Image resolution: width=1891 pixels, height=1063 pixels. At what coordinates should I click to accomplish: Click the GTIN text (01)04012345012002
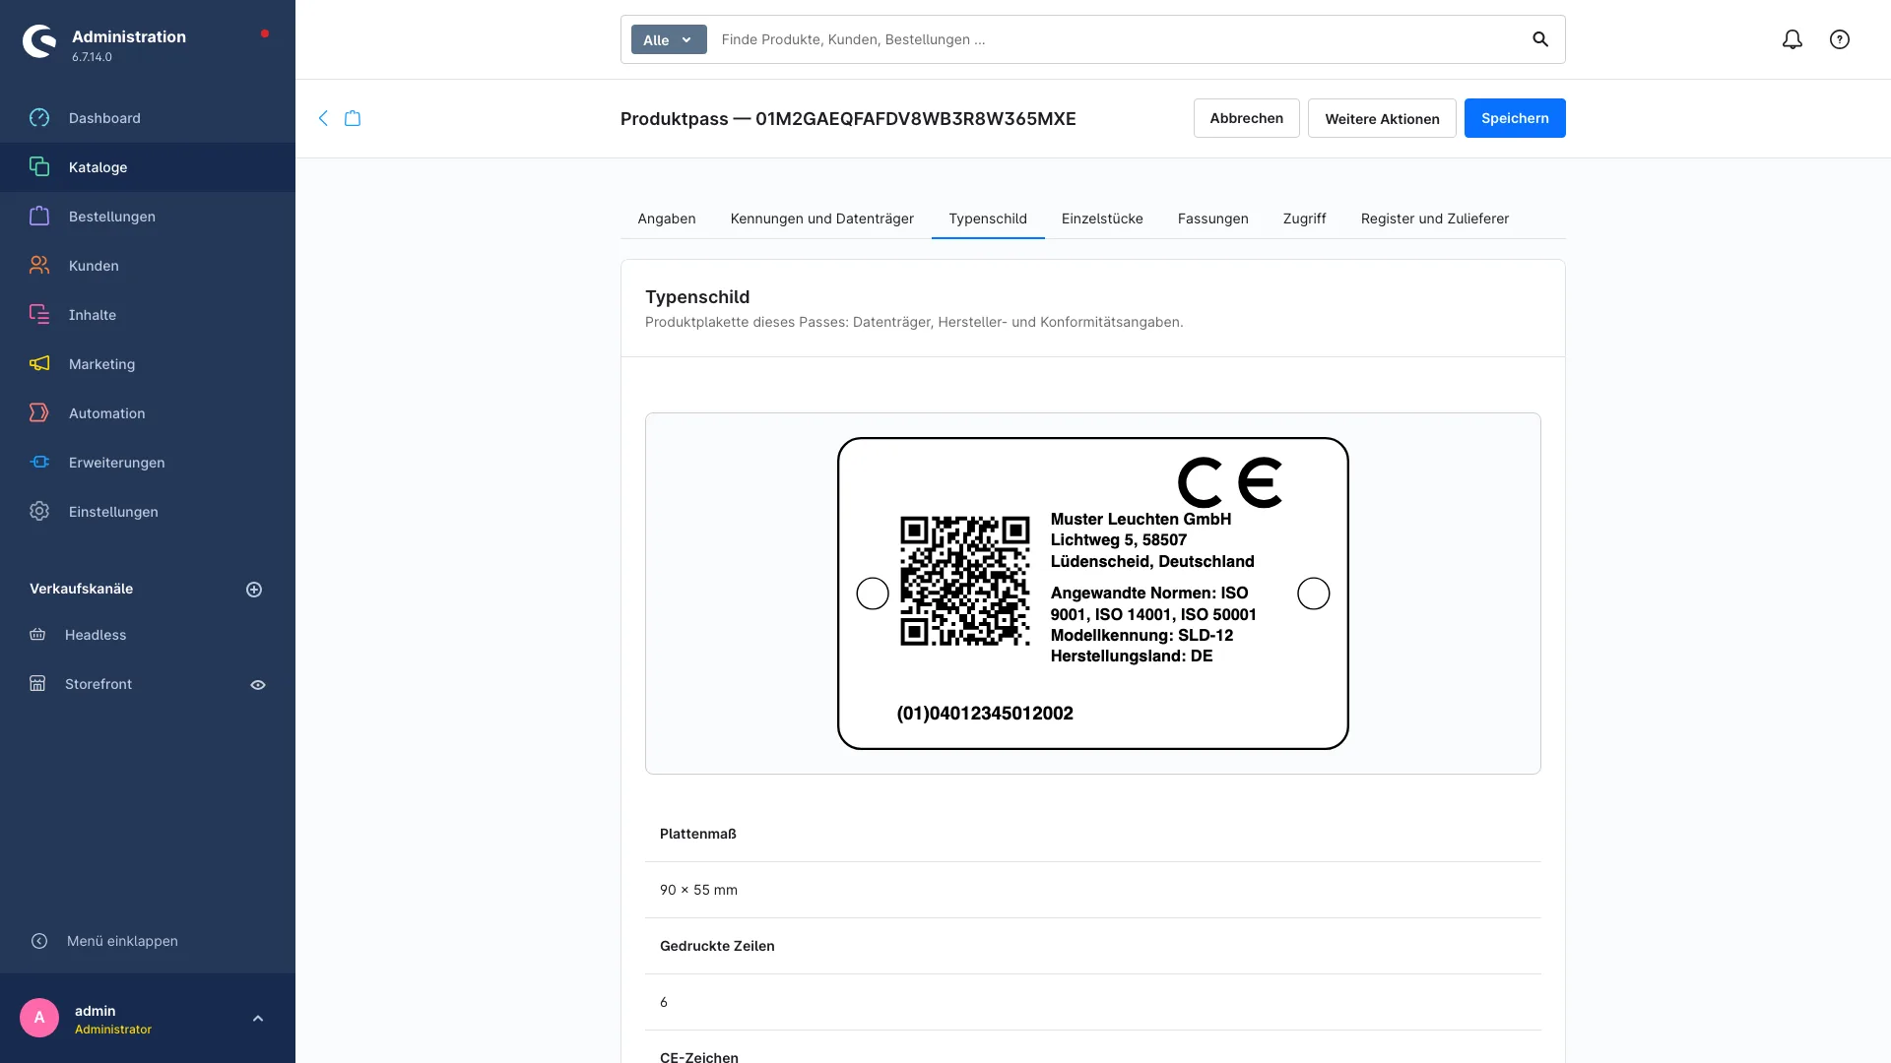tap(985, 714)
